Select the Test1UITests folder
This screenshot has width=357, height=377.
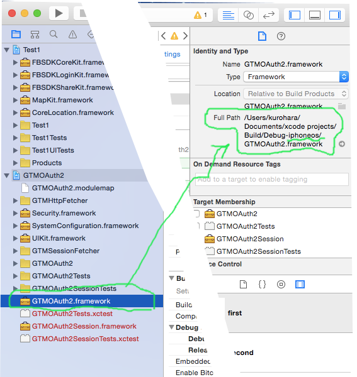click(53, 150)
